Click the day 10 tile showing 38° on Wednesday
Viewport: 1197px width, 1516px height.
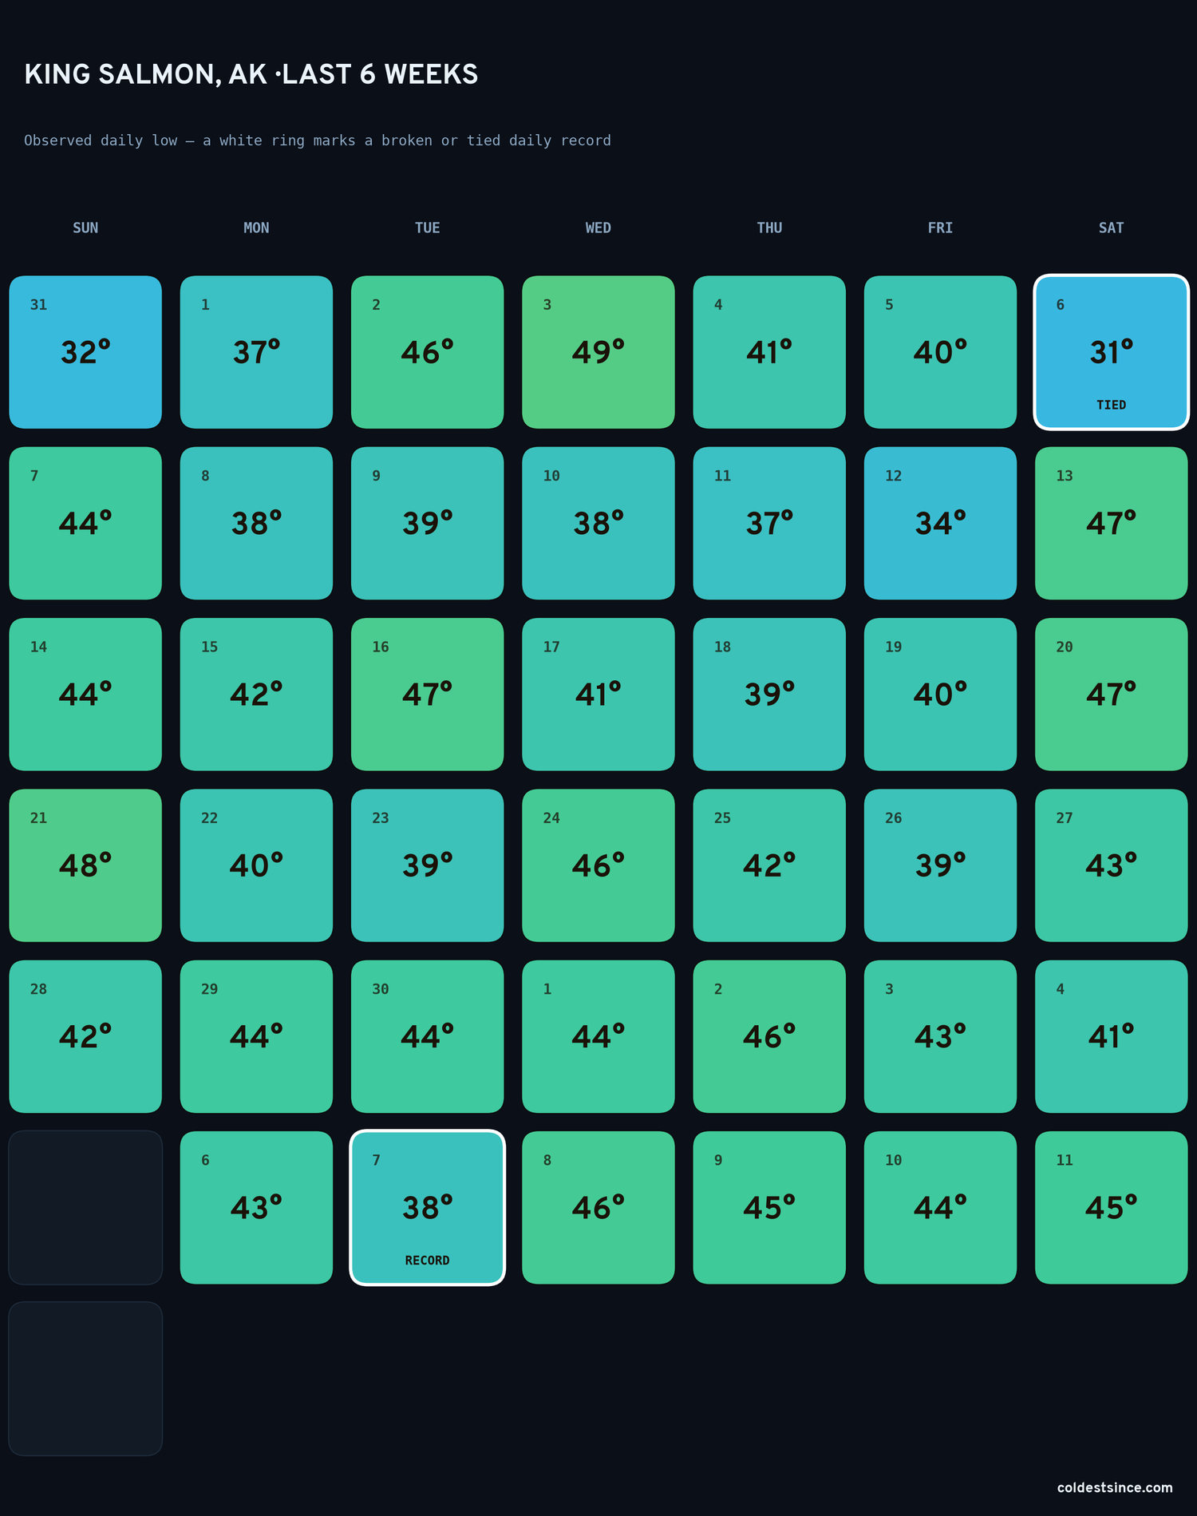[598, 523]
